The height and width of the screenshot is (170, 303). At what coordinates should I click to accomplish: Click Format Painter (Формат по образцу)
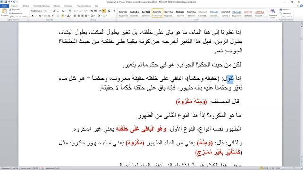coord(19,17)
